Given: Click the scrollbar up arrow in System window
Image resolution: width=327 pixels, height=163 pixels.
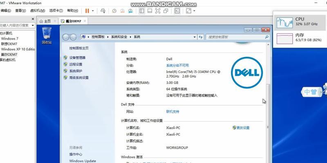Looking at the screenshot, I should [x=268, y=44].
